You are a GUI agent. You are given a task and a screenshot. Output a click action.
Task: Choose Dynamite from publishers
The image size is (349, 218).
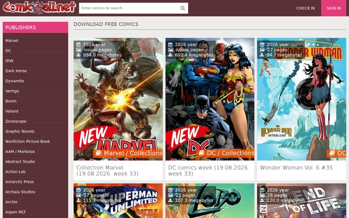tap(15, 81)
